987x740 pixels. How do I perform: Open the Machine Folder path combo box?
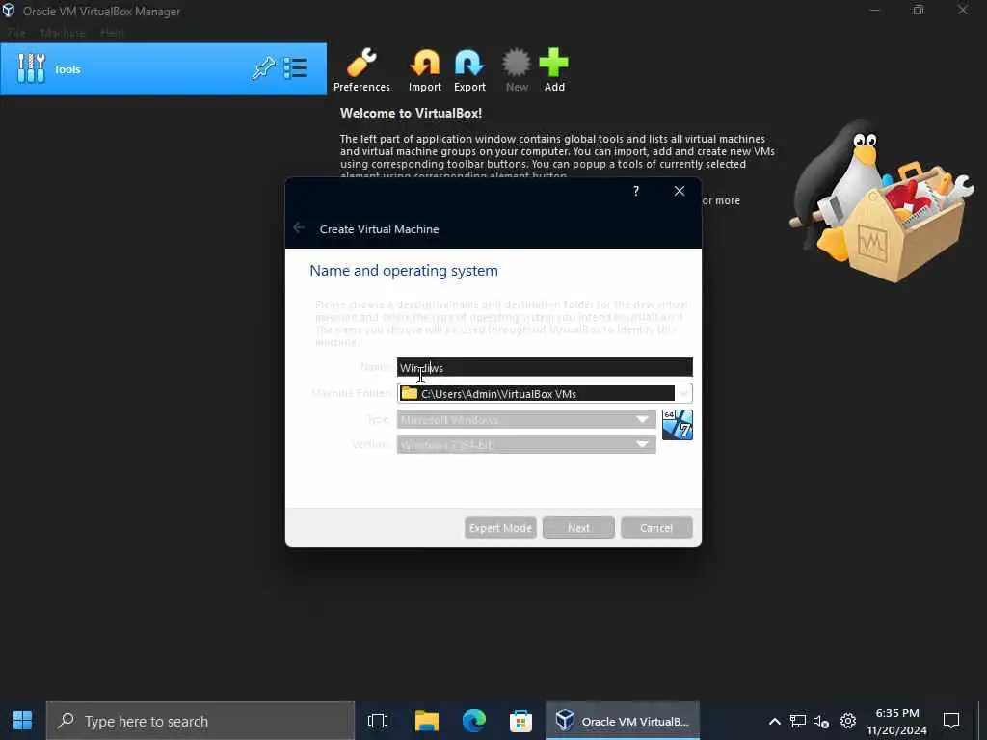click(545, 393)
